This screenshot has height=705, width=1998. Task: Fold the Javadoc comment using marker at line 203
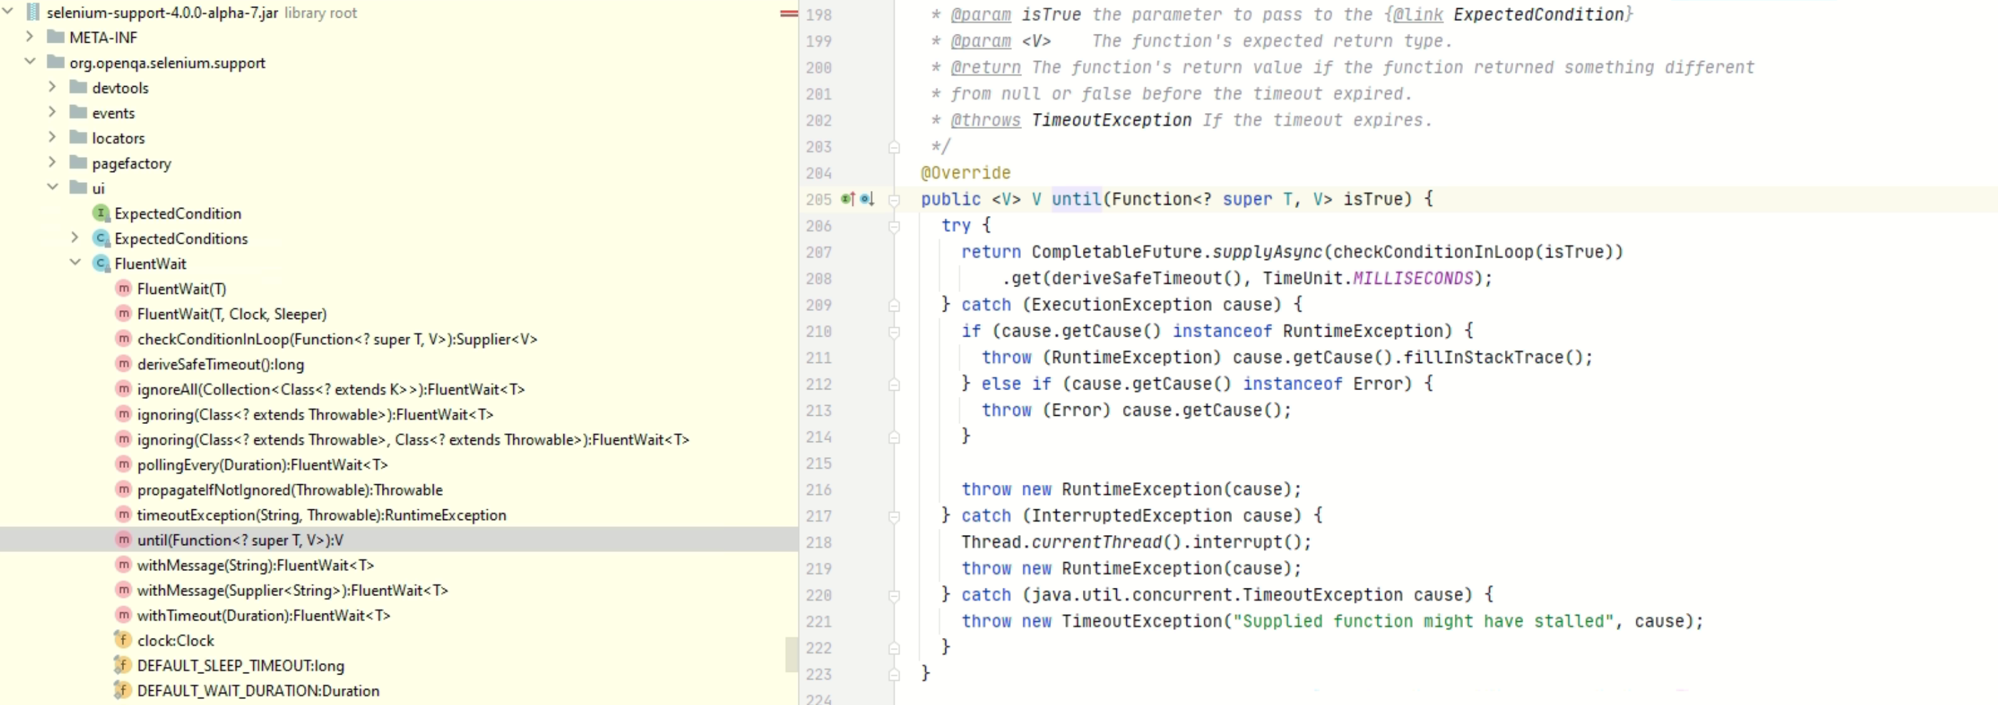(894, 146)
